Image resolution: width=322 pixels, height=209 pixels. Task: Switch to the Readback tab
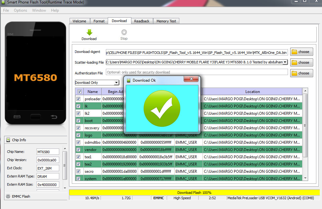(x=142, y=21)
